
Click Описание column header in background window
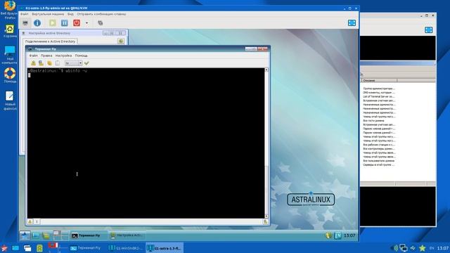click(x=379, y=81)
